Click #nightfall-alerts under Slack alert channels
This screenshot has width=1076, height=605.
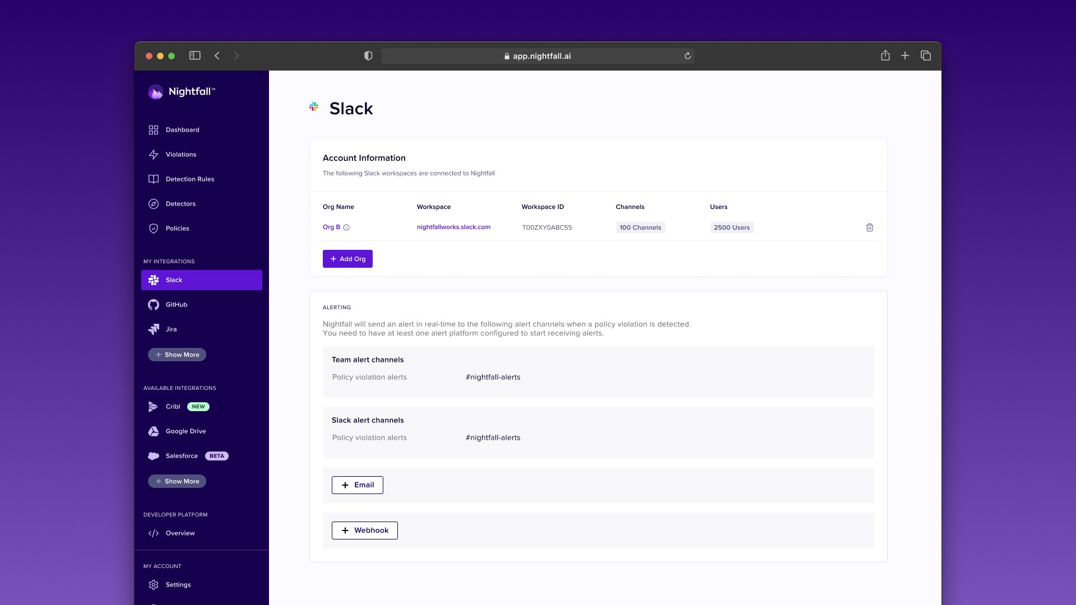coord(493,438)
